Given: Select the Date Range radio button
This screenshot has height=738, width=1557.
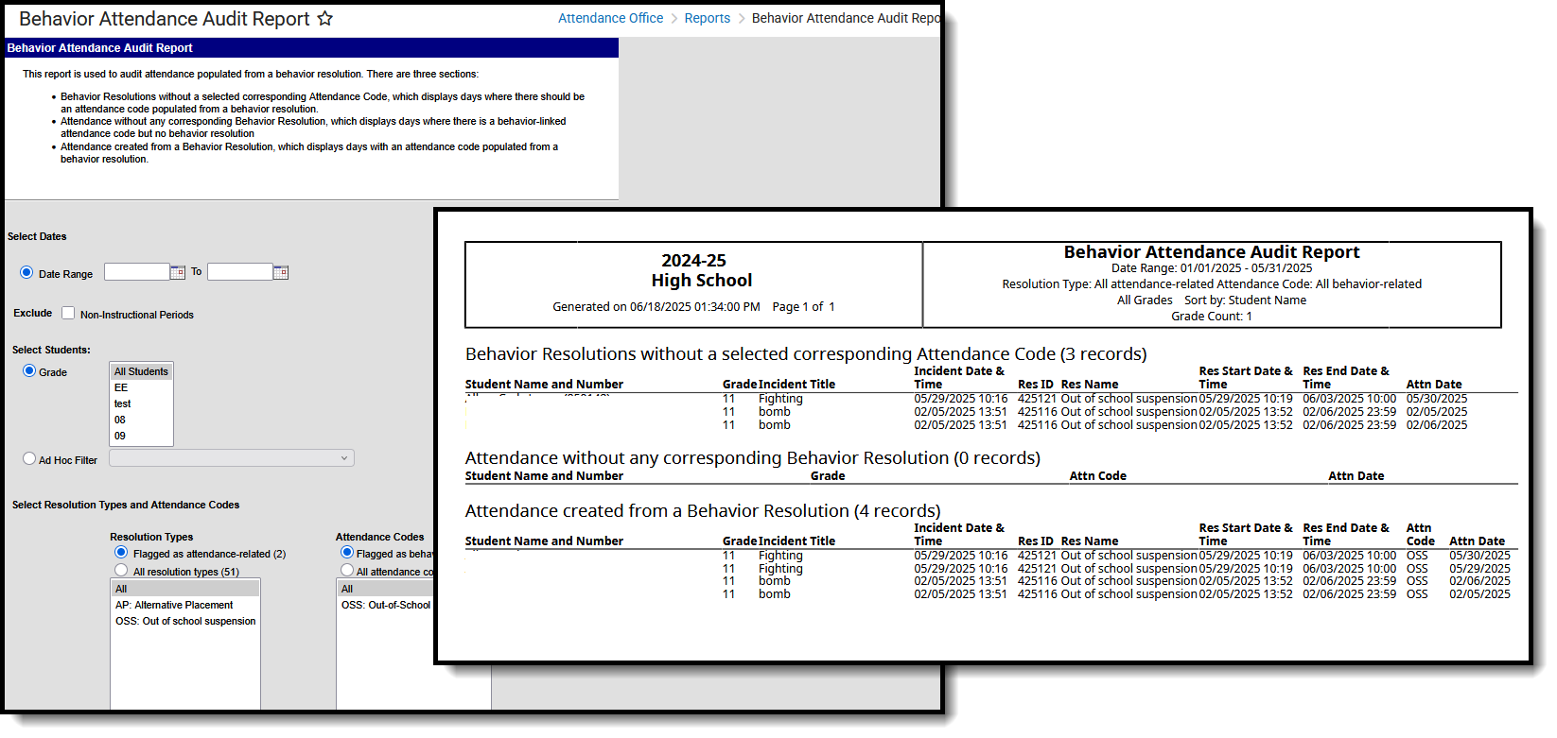Looking at the screenshot, I should point(26,272).
